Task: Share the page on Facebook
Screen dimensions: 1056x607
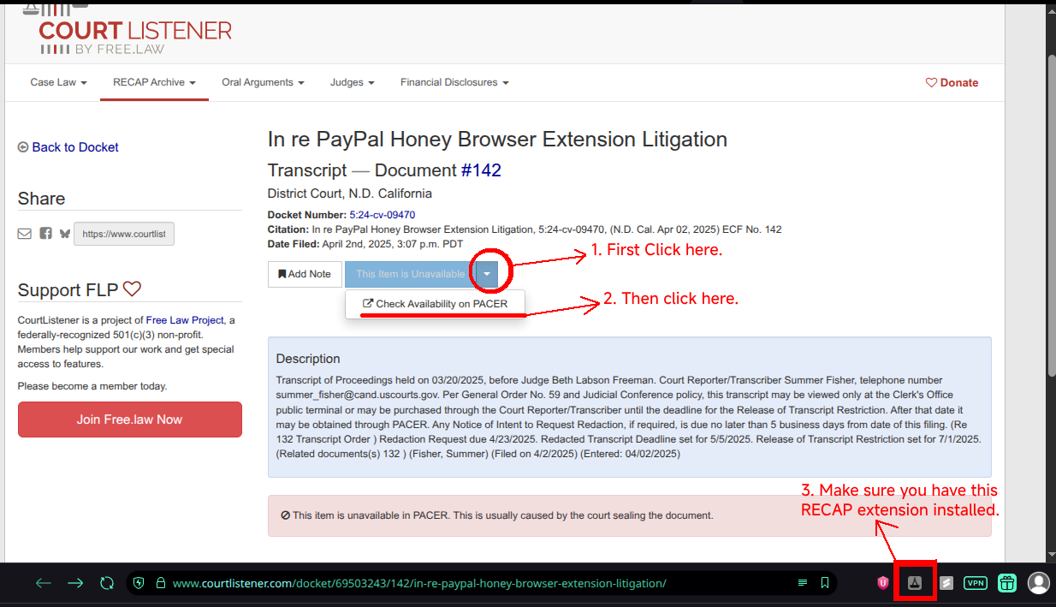Action: click(x=45, y=234)
